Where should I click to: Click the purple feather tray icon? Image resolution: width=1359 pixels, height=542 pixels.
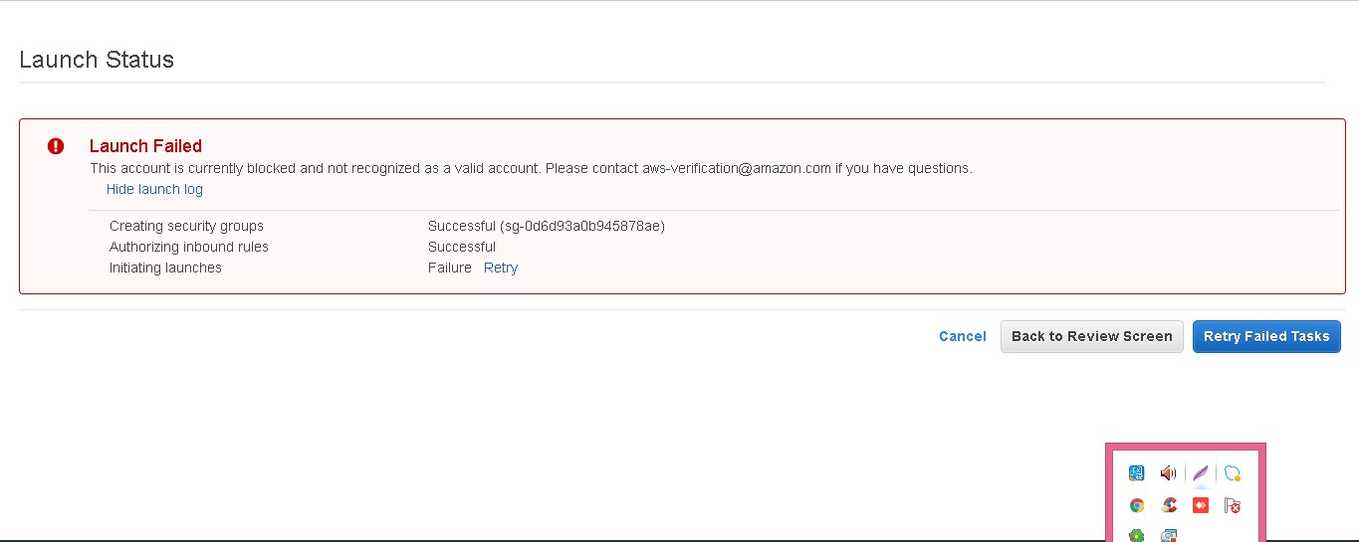(x=1201, y=473)
